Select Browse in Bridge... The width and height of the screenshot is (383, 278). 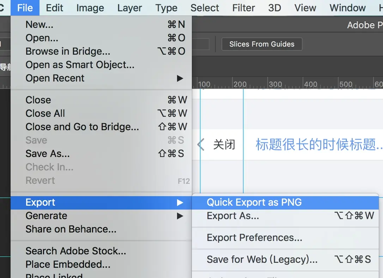[68, 52]
